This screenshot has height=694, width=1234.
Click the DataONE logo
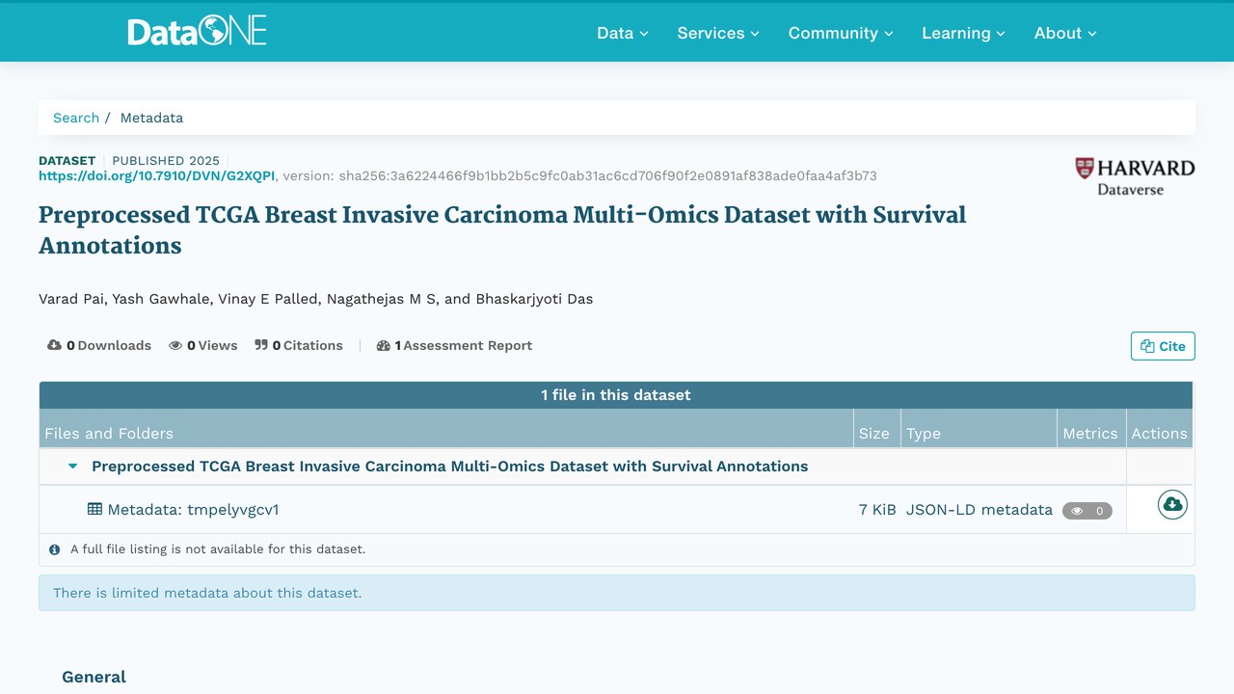(198, 32)
